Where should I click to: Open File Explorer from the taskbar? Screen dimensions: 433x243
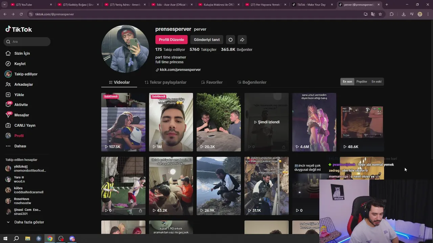click(x=27, y=239)
